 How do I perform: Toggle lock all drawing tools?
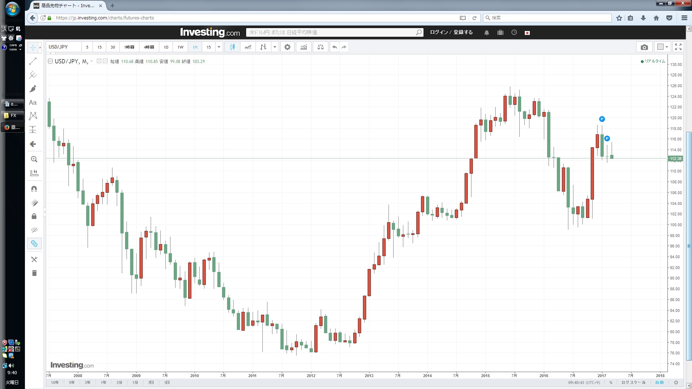click(x=34, y=216)
